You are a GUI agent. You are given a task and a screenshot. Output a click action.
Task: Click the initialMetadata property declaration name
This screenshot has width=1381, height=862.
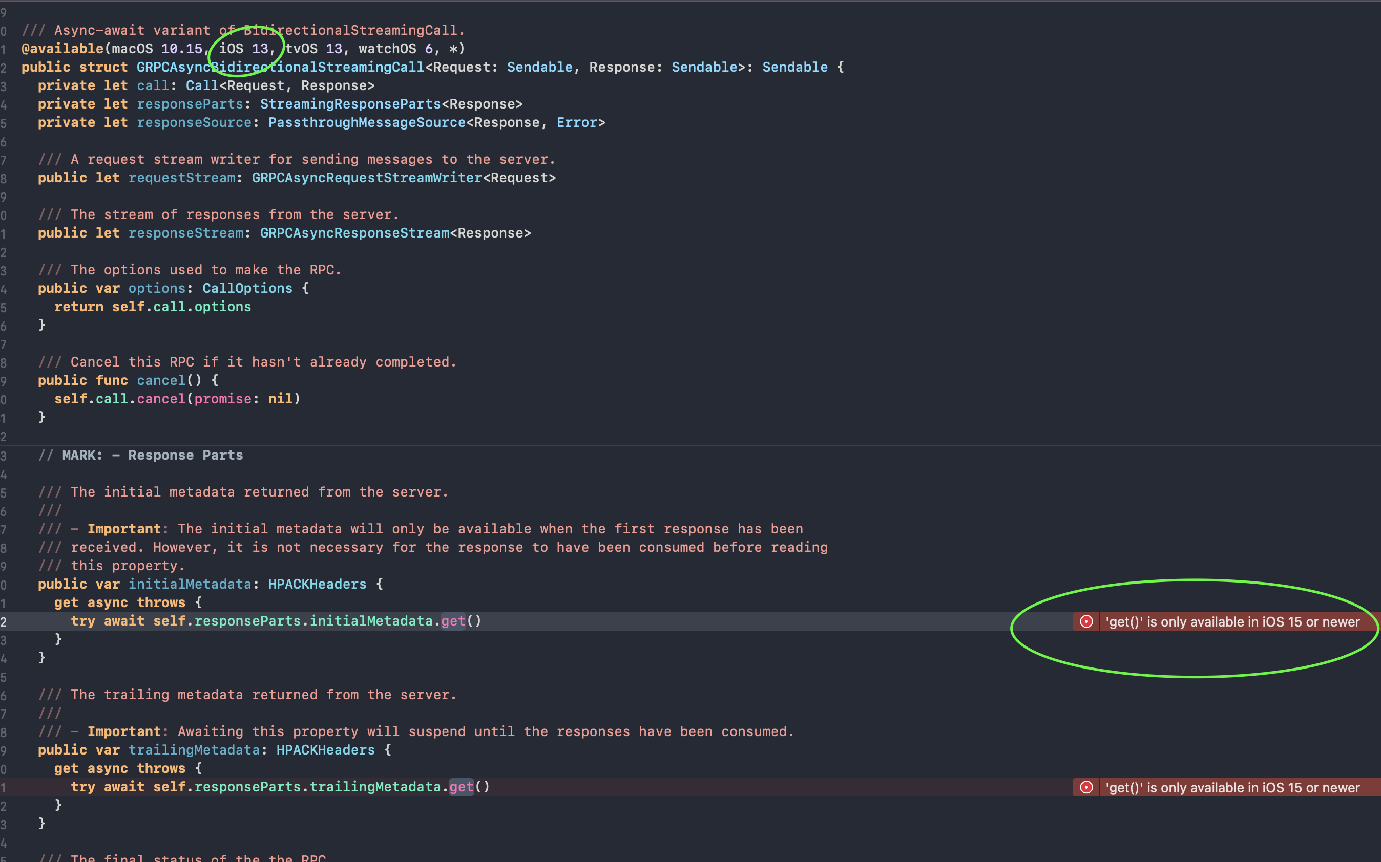point(190,585)
